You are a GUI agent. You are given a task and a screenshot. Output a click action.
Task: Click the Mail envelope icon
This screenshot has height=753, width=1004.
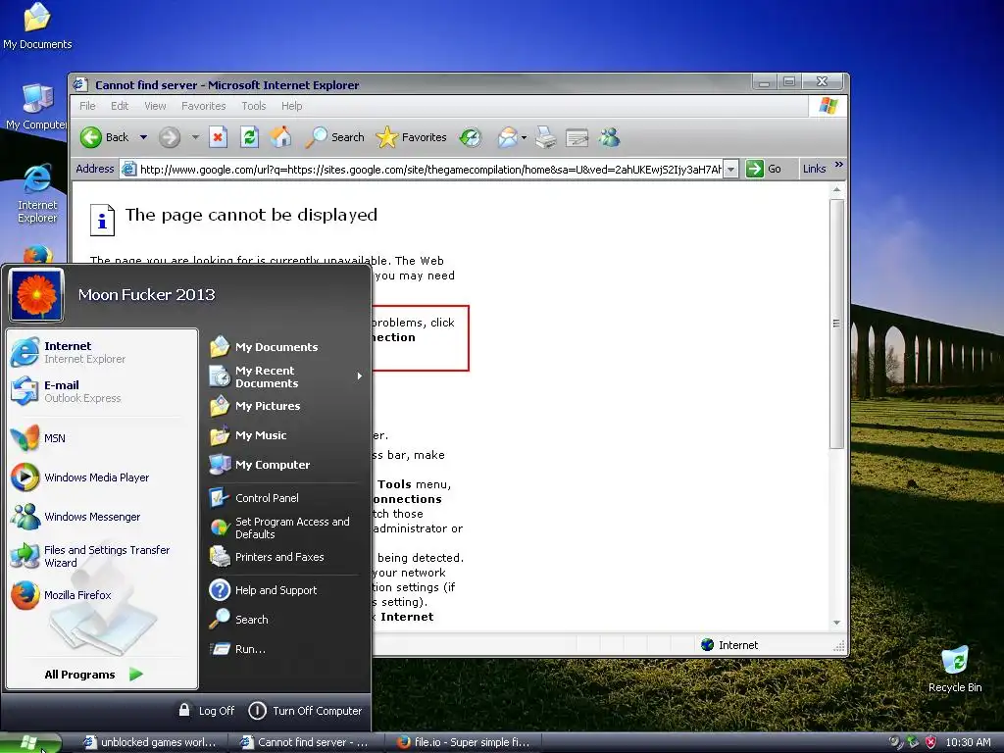tap(507, 137)
